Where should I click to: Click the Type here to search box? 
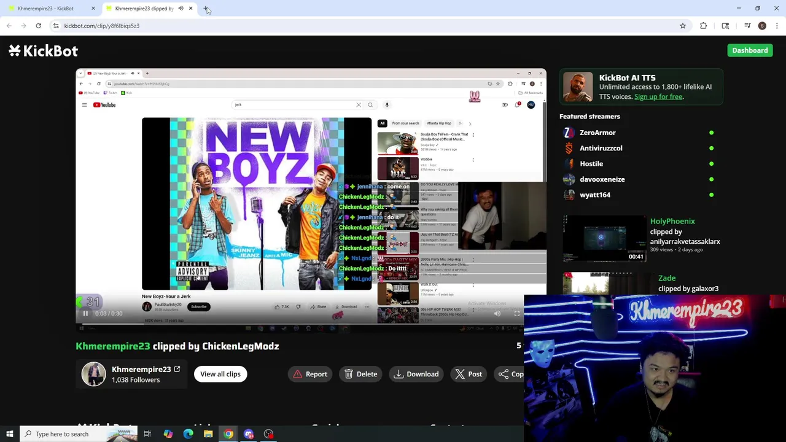point(79,434)
